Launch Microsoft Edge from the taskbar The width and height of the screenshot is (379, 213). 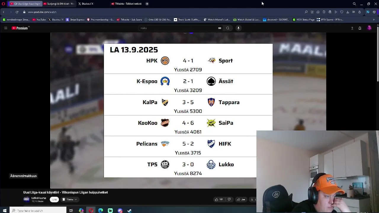(101, 211)
